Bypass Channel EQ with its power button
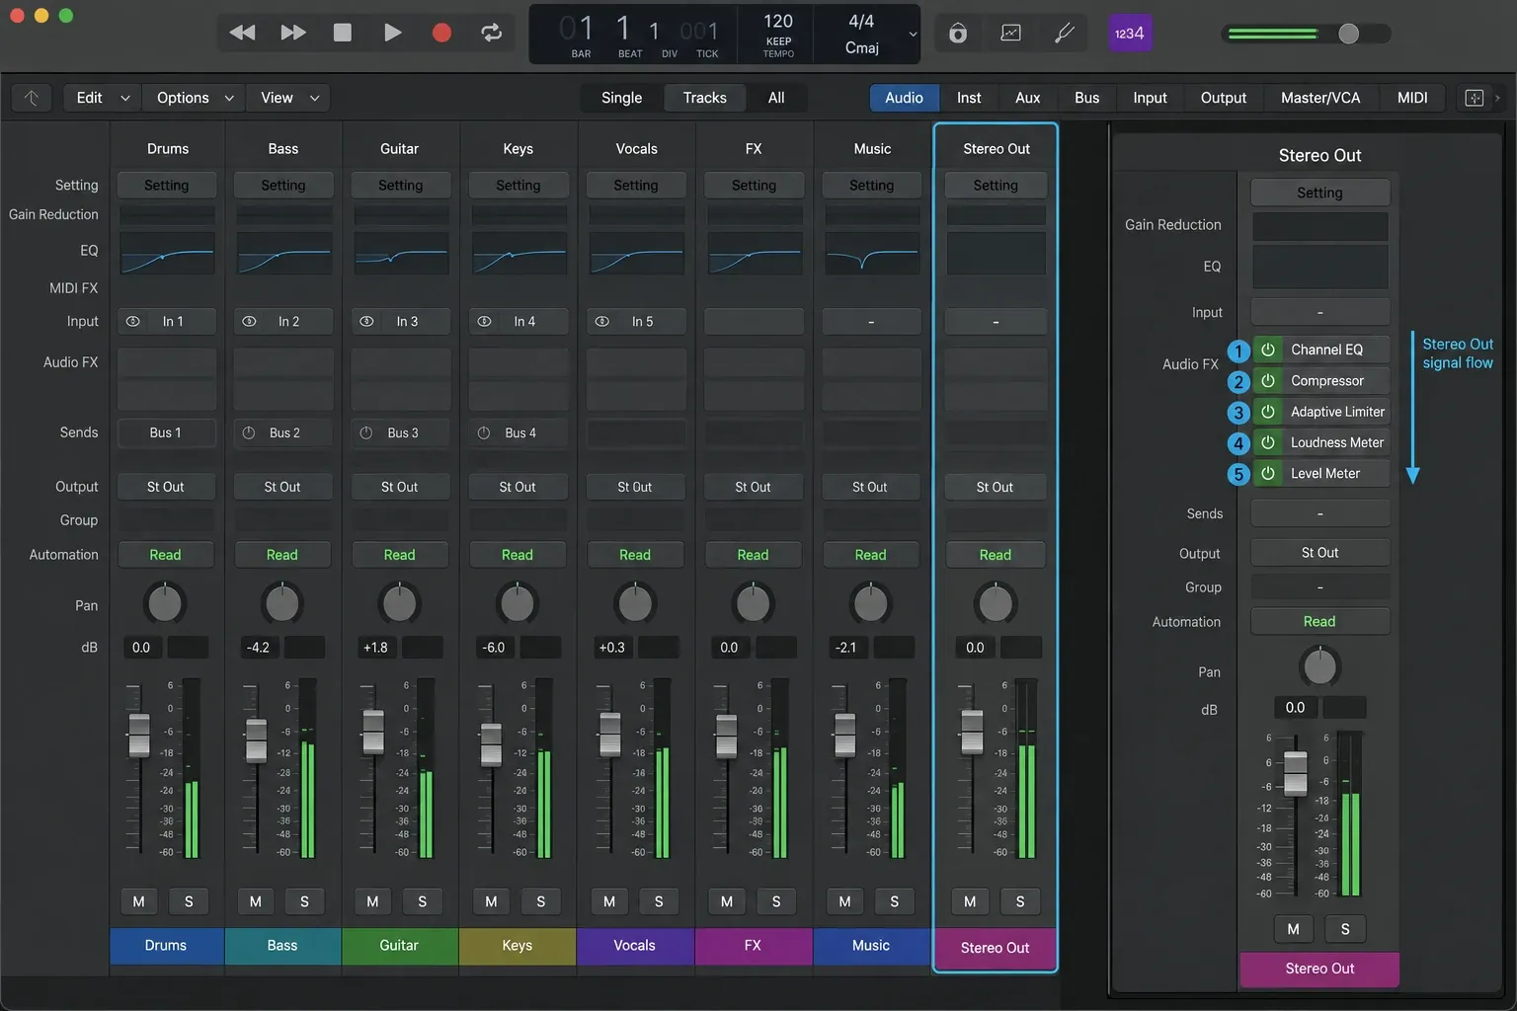This screenshot has height=1011, width=1517. 1267,350
